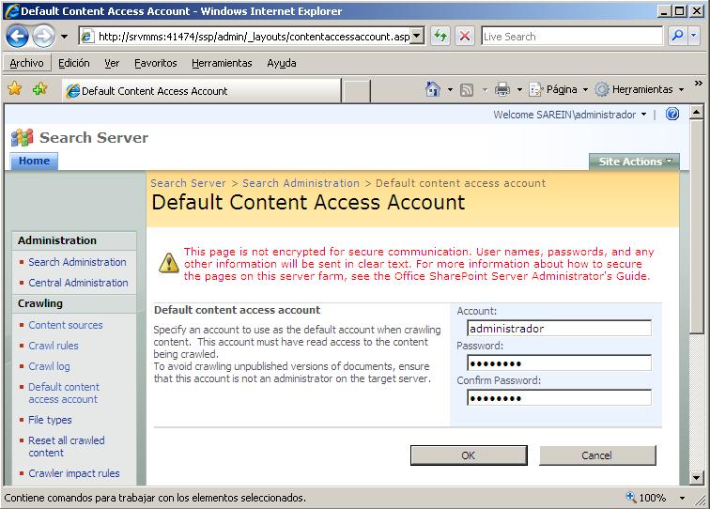Switch to the Home tab
This screenshot has width=710, height=509.
34,161
